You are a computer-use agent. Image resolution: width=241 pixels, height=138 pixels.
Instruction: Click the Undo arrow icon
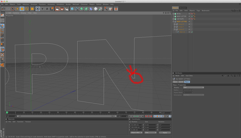(3, 9)
